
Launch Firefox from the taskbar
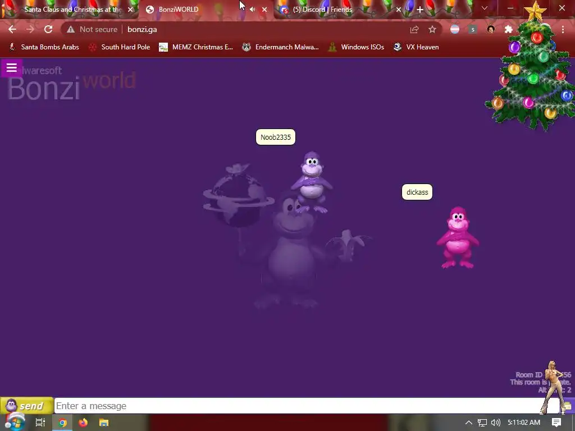tap(83, 423)
